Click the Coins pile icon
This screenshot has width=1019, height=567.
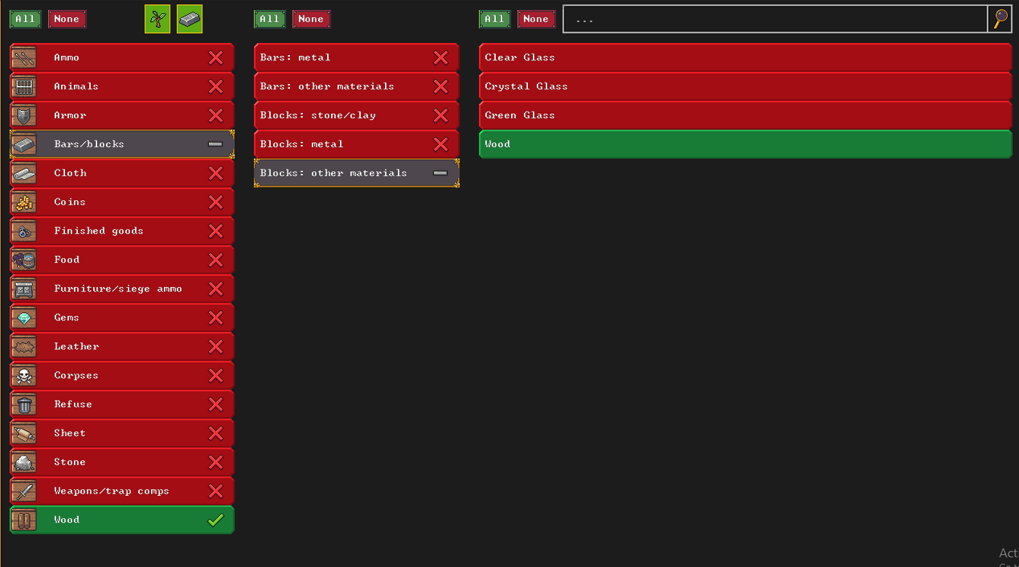[24, 202]
